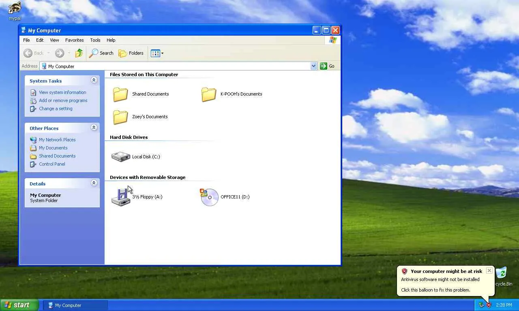Select the OFFICE11 (D:) disc icon
The image size is (519, 311).
click(209, 197)
